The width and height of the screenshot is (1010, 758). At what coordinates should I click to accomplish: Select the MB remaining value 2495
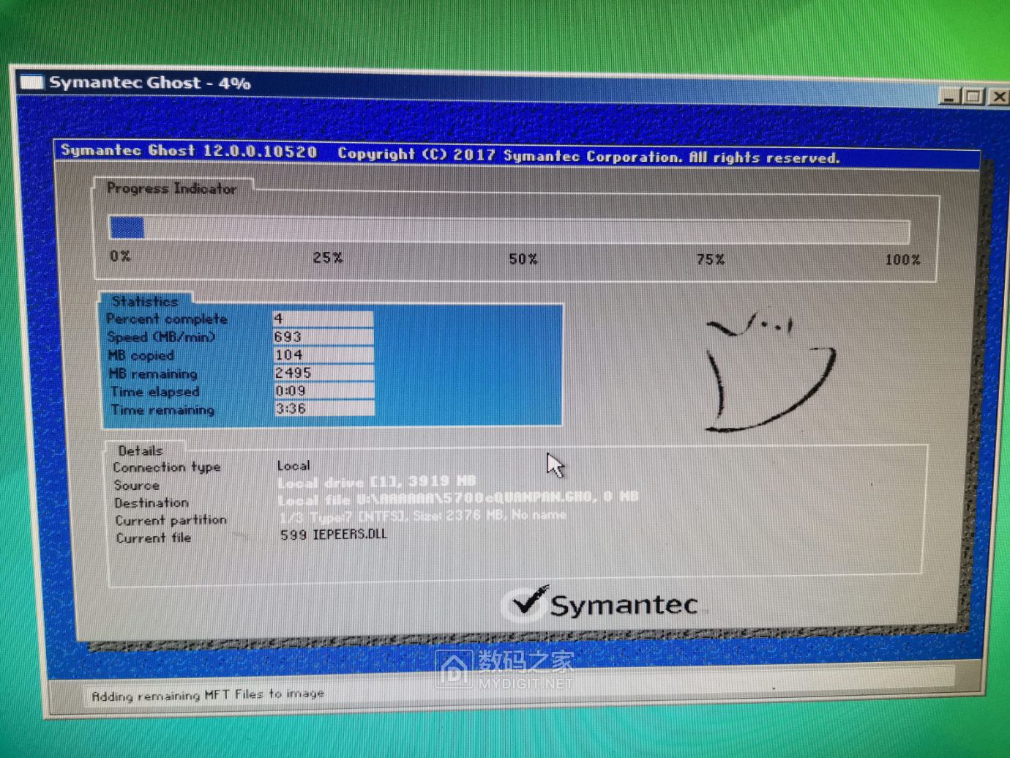323,373
